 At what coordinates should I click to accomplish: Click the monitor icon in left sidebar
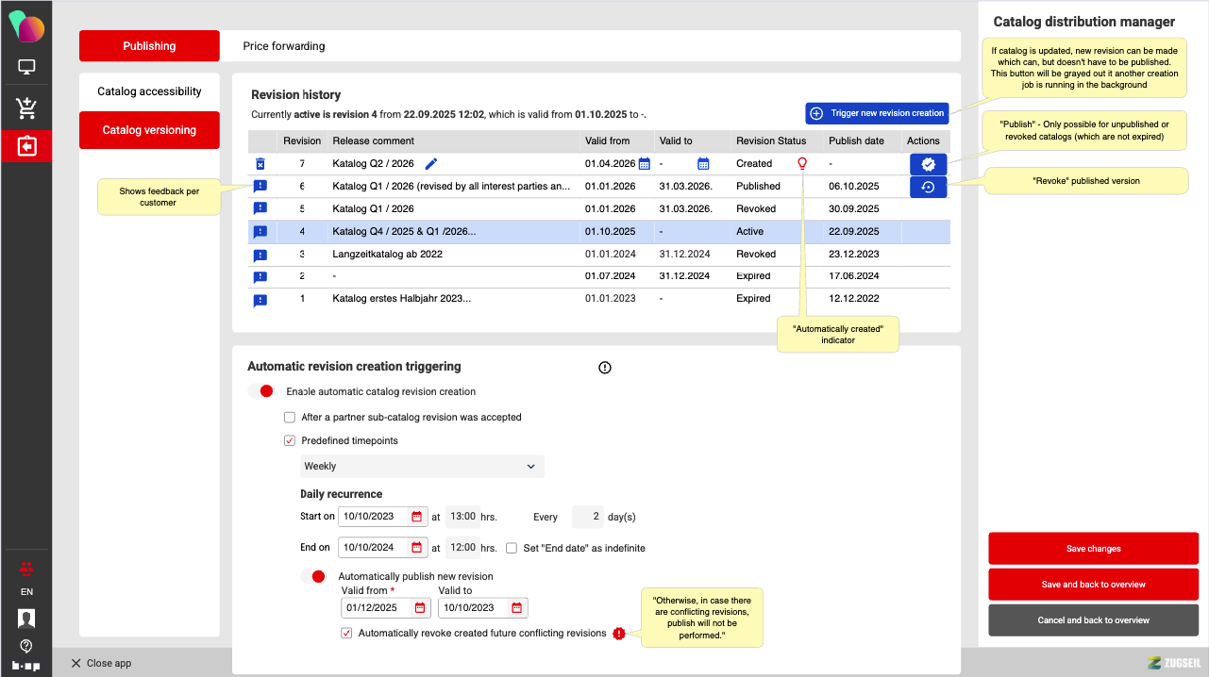[x=26, y=68]
